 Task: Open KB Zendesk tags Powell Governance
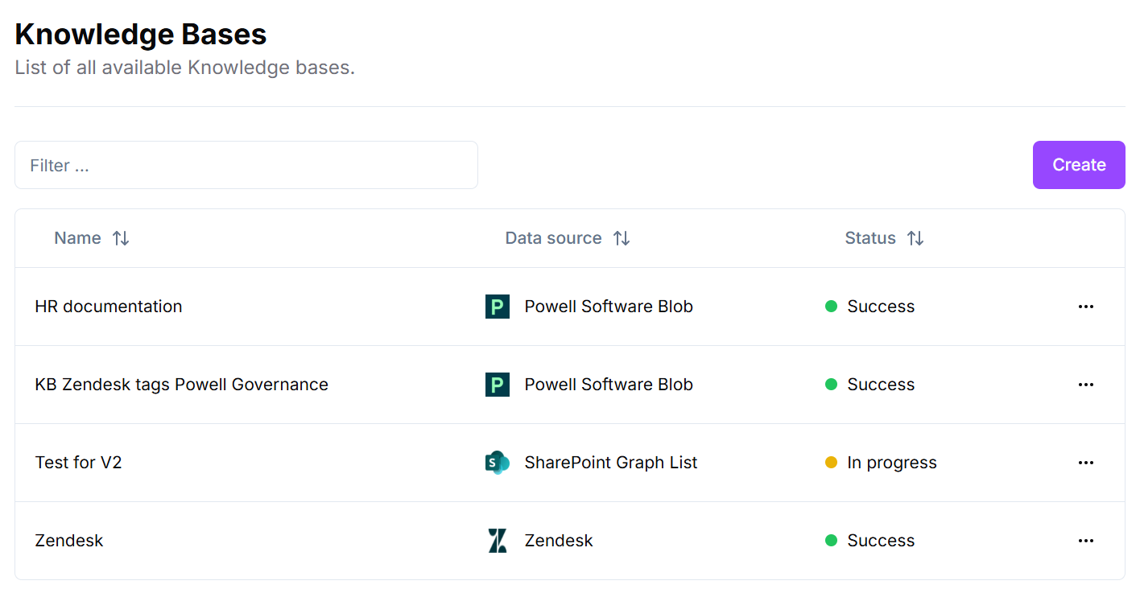182,385
